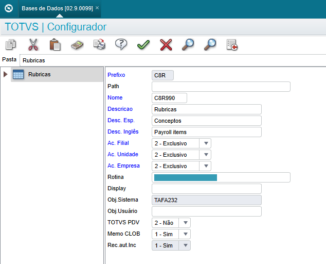Click the Pasta label
326x264 pixels.
[9, 59]
